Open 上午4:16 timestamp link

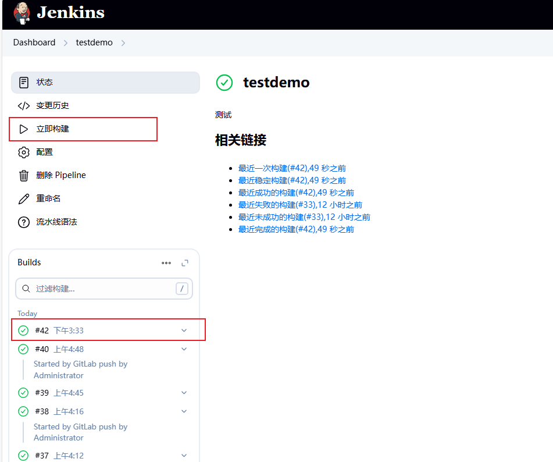tap(69, 411)
